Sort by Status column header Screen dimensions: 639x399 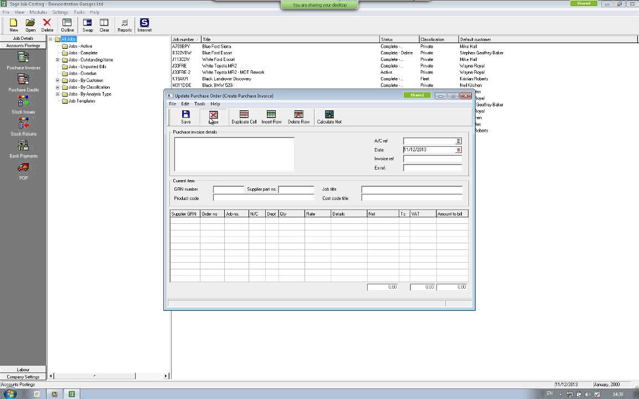(x=399, y=39)
